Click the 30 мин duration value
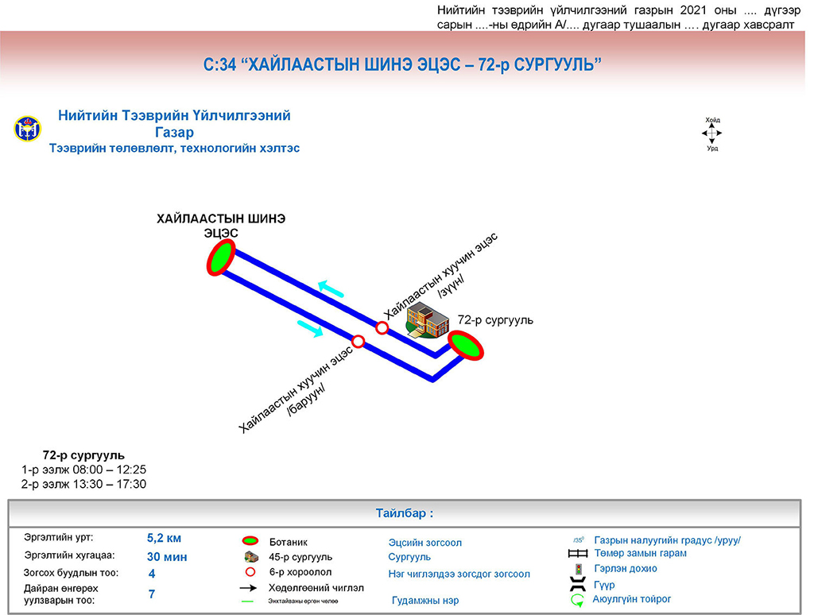This screenshot has width=814, height=615. click(167, 557)
